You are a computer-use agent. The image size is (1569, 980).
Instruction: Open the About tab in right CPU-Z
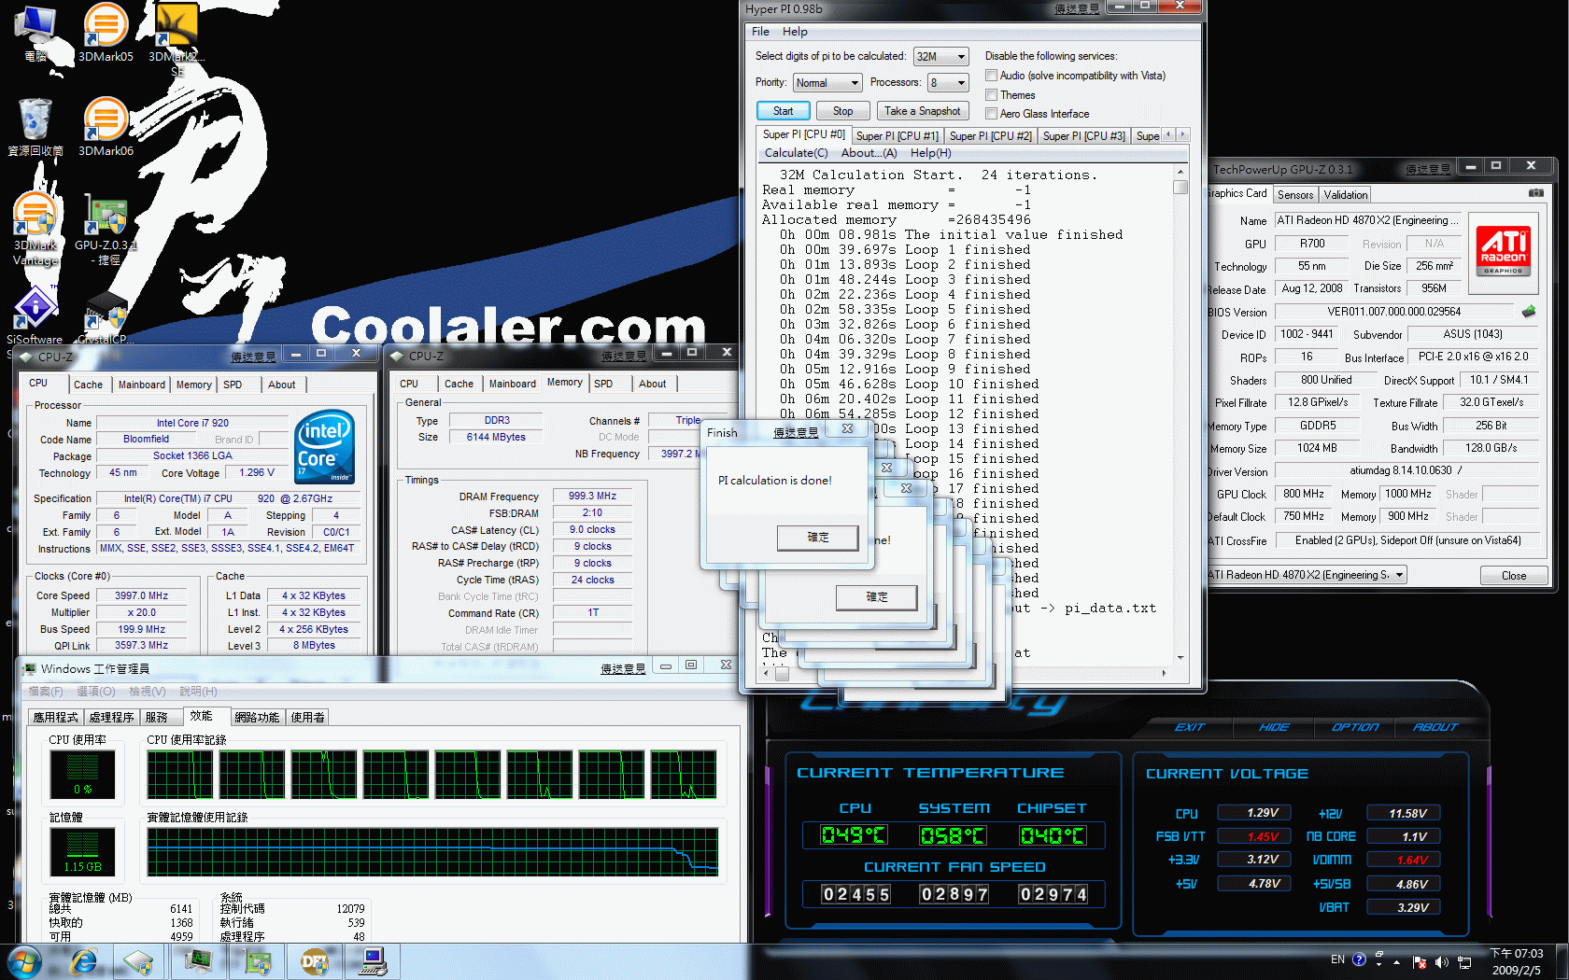pyautogui.click(x=652, y=384)
